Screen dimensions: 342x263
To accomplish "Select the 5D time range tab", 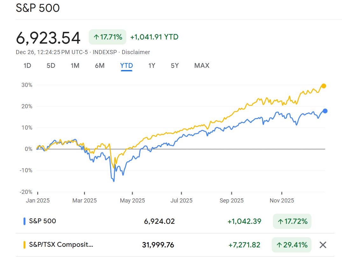I will pos(51,66).
